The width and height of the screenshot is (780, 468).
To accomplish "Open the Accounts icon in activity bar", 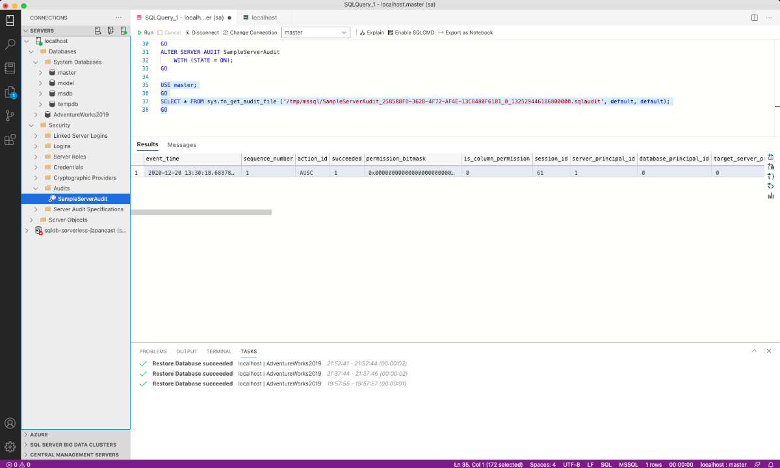I will [10, 424].
